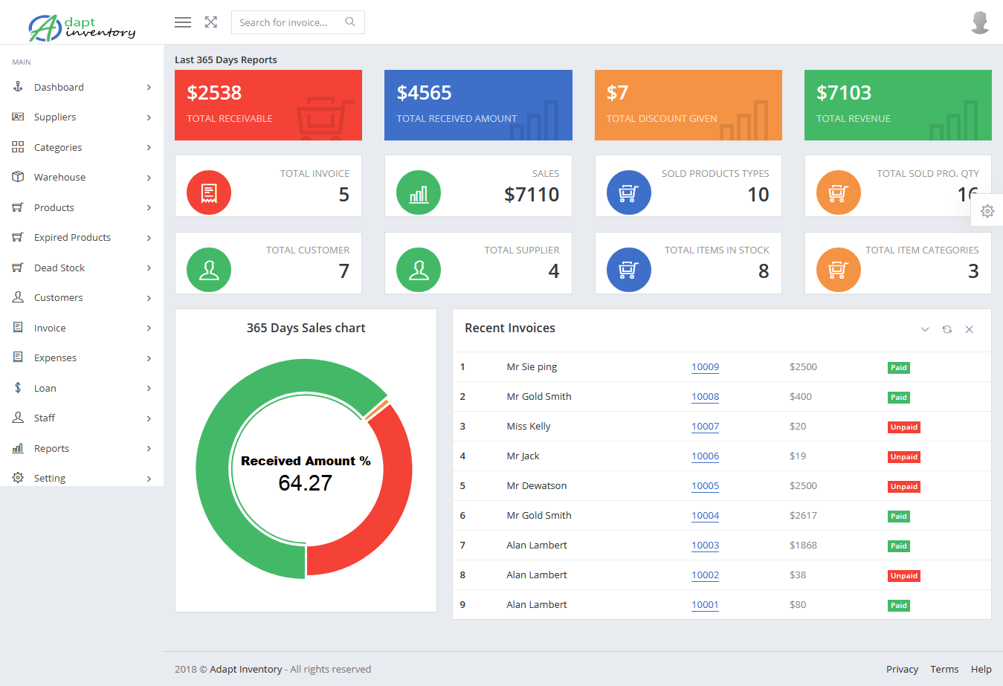Close the Recent Invoices widget
1003x686 pixels.
(x=969, y=329)
